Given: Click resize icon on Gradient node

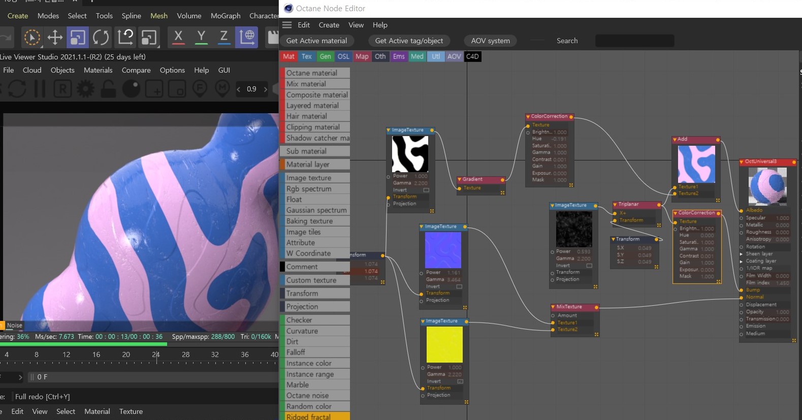Looking at the screenshot, I should point(502,192).
